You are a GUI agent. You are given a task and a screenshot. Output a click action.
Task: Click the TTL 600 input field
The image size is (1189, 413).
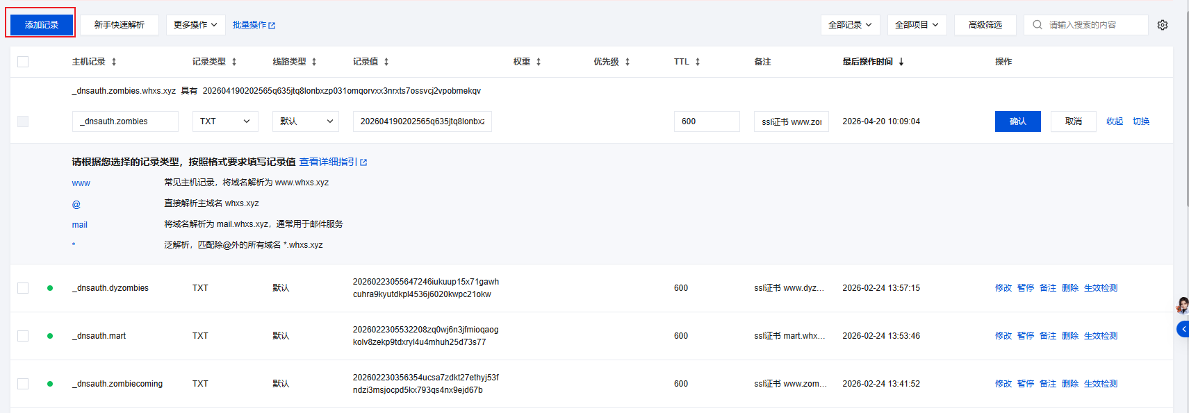[707, 121]
